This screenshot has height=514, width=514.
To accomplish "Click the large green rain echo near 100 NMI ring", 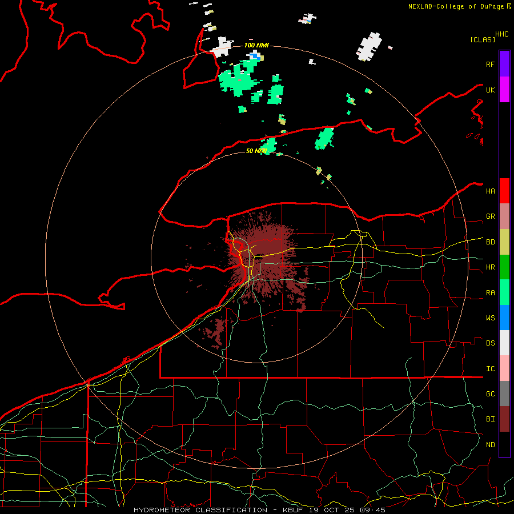I will pyautogui.click(x=239, y=79).
